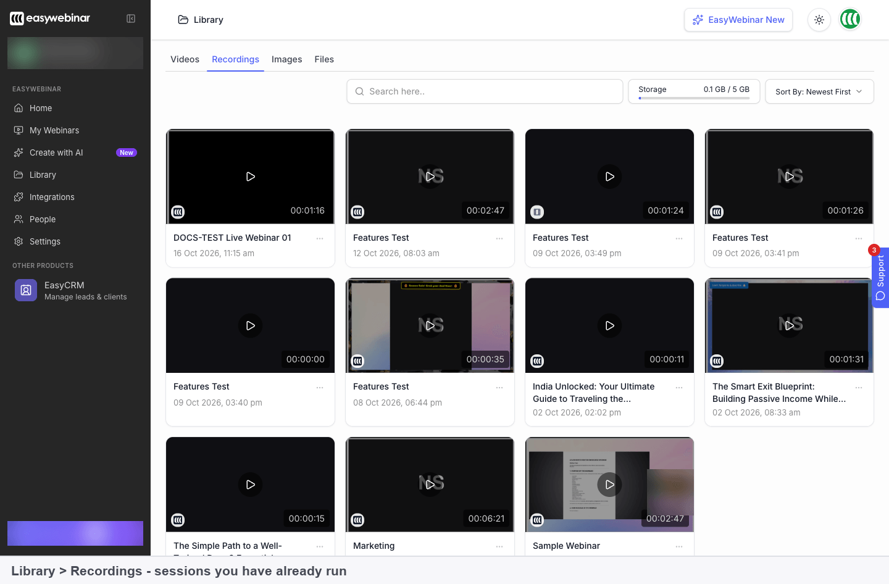This screenshot has height=584, width=889.
Task: Play India Unlocked recording
Action: tap(609, 325)
